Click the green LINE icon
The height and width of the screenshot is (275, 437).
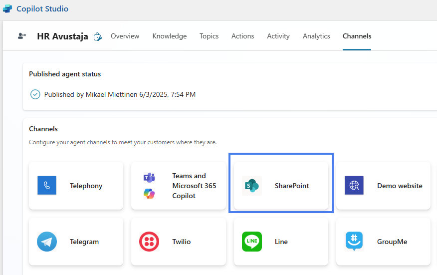(251, 242)
